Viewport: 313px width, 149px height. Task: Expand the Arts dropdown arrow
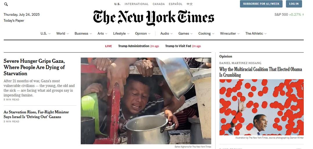point(106,34)
